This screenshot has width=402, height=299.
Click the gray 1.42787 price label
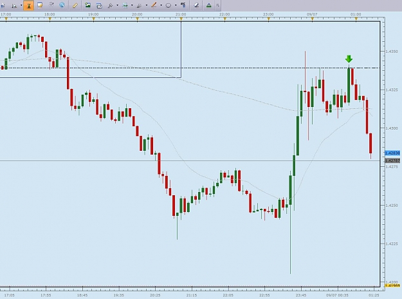point(392,160)
